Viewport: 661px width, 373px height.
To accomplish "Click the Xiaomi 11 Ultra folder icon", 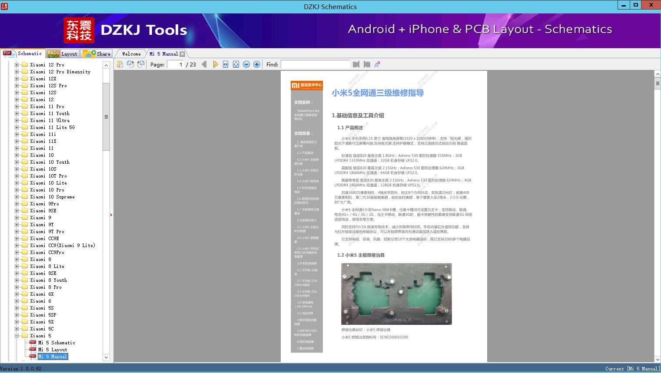I will coord(25,120).
